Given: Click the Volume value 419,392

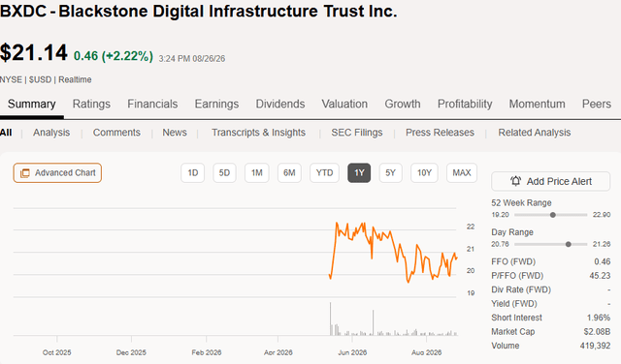Looking at the screenshot, I should point(595,346).
